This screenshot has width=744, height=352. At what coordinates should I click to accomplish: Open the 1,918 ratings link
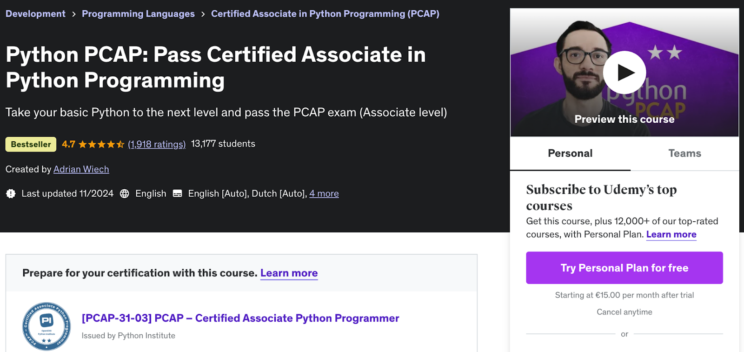click(x=157, y=144)
